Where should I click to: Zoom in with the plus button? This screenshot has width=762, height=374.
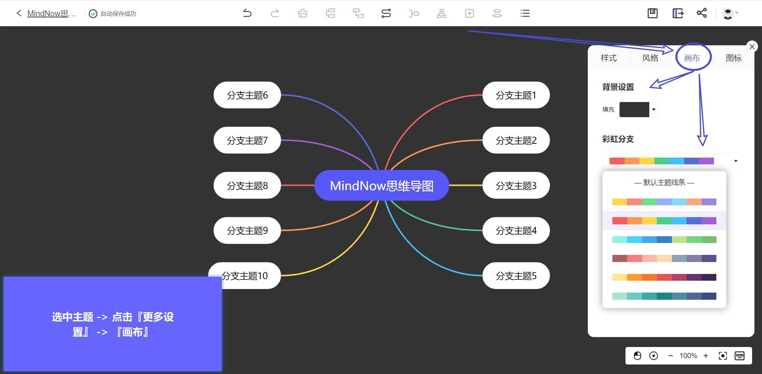pyautogui.click(x=706, y=356)
